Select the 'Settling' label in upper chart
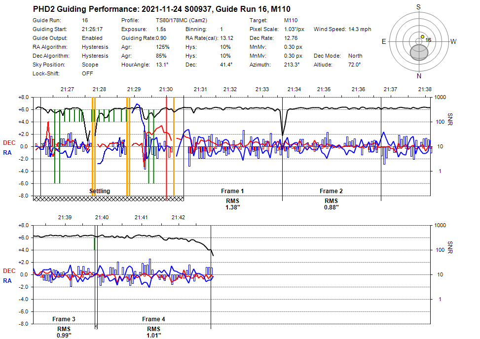Image resolution: width=480 pixels, height=339 pixels. 100,191
